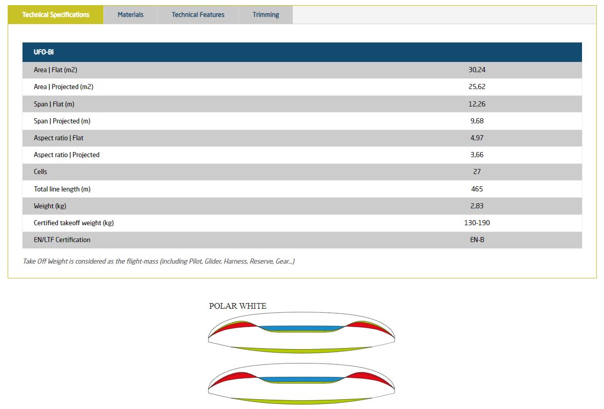Click the projected area value 25,62
604x409 pixels.
point(477,87)
